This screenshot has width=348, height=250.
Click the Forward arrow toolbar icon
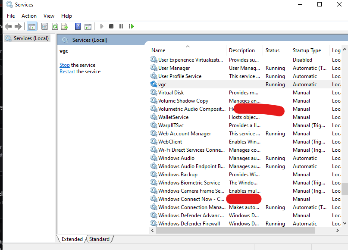tap(18, 26)
